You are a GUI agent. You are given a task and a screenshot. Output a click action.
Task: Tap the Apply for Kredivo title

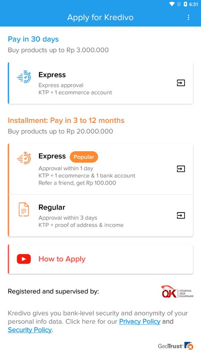click(x=100, y=17)
